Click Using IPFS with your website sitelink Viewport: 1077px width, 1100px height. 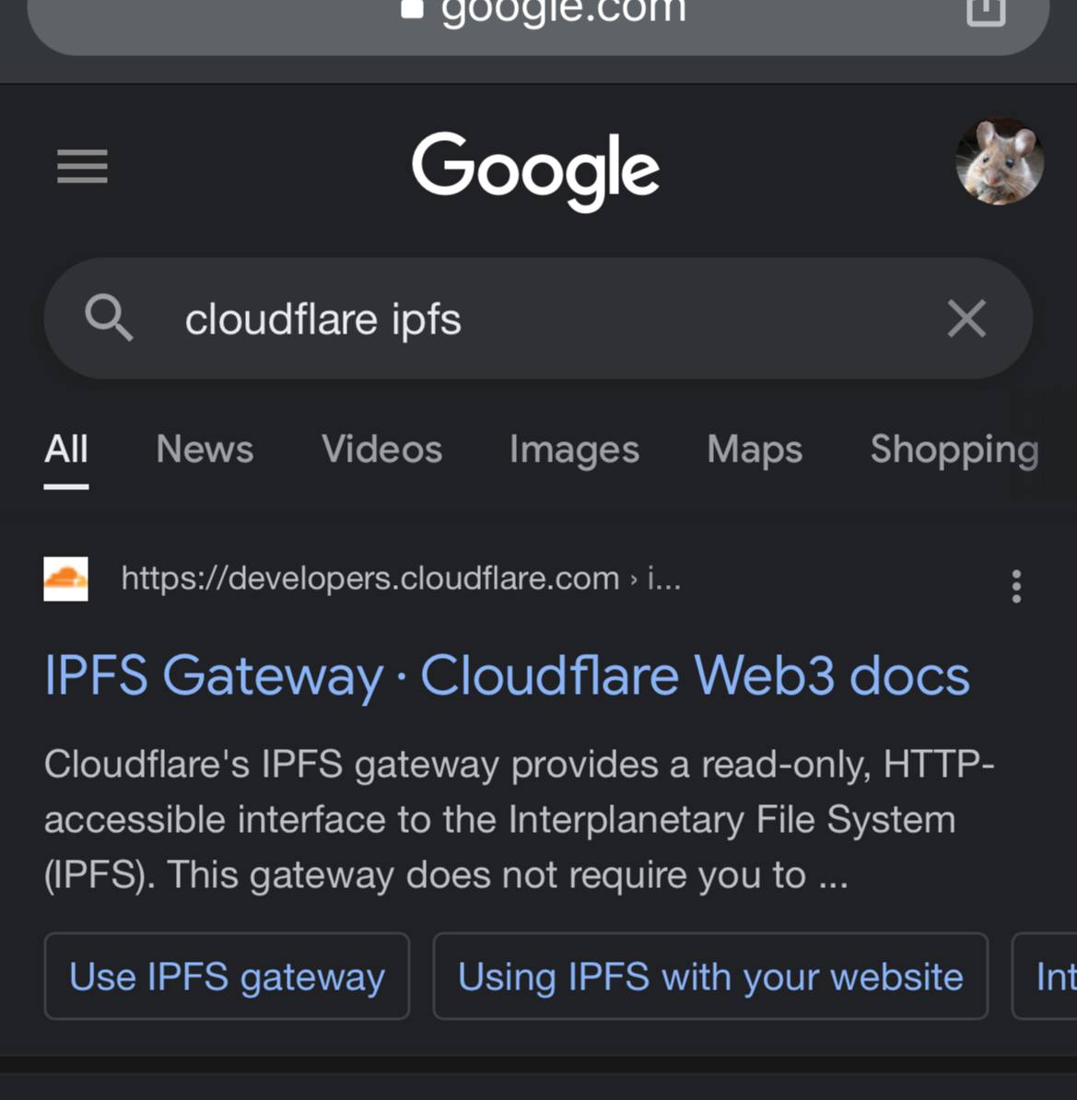pyautogui.click(x=710, y=976)
